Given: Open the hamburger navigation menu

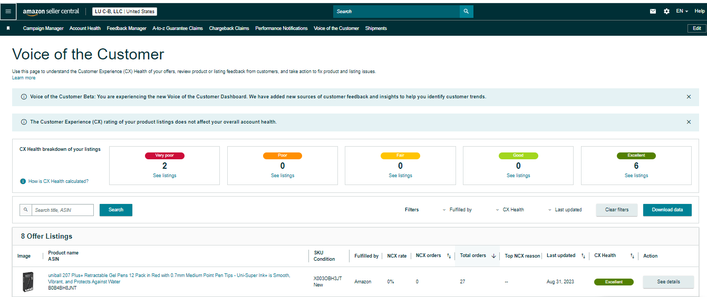Looking at the screenshot, I should tap(8, 11).
